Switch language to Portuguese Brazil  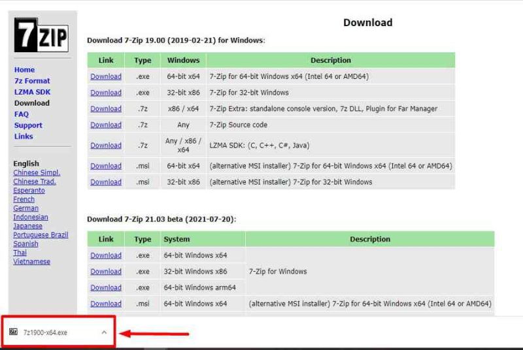(41, 235)
